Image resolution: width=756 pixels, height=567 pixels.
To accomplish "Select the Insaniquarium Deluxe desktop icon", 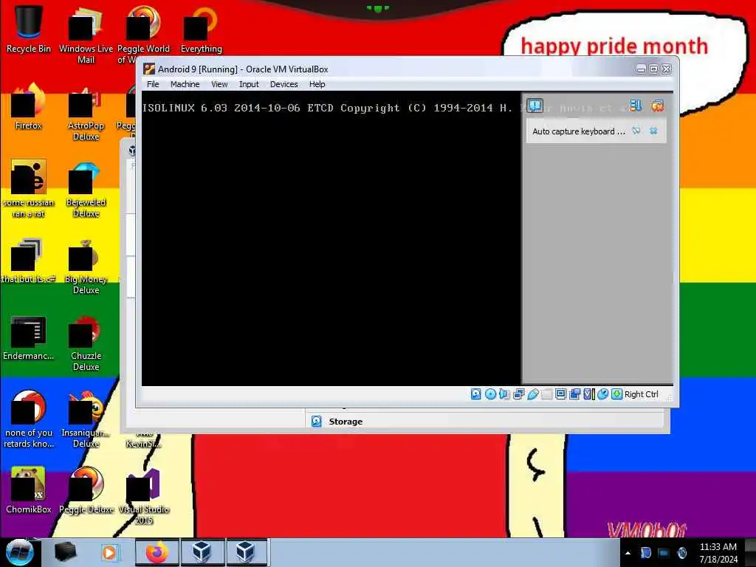I will click(x=86, y=419).
